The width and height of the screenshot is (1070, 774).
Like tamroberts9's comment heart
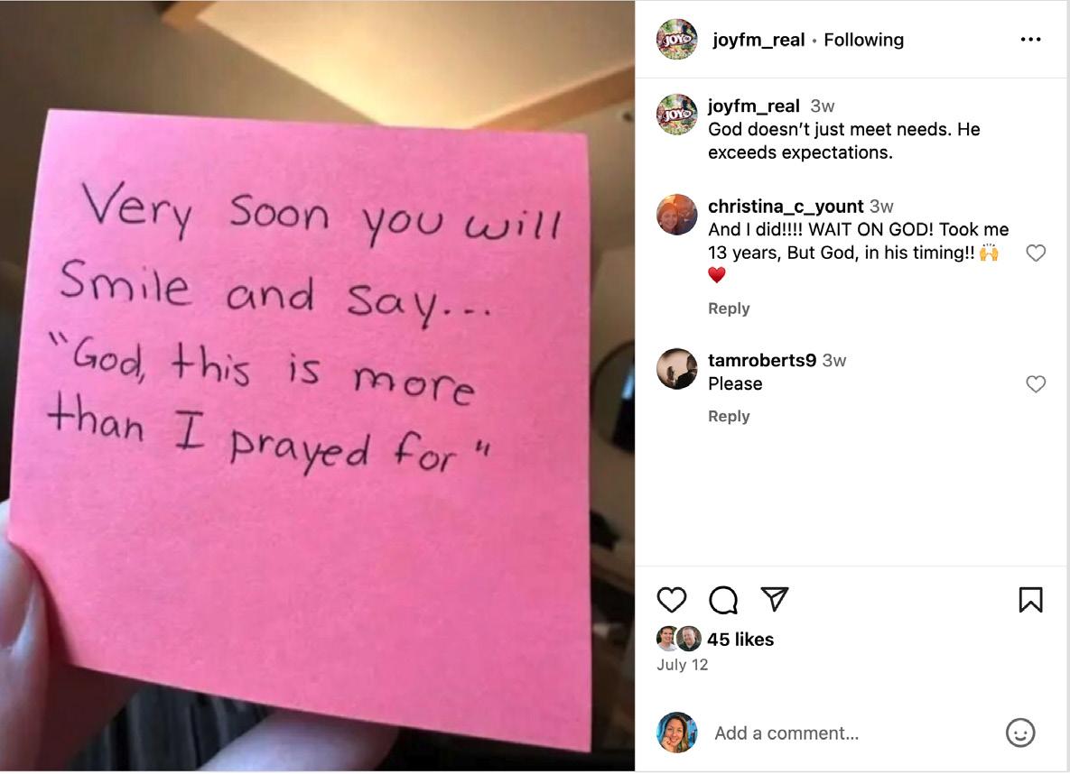(x=1036, y=384)
